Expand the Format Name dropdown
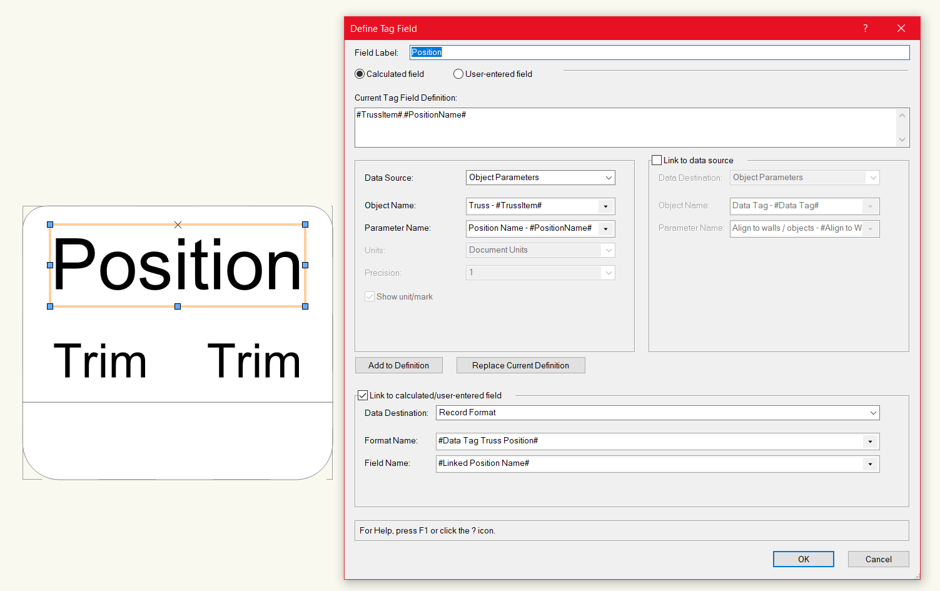The height and width of the screenshot is (591, 940). [x=869, y=441]
